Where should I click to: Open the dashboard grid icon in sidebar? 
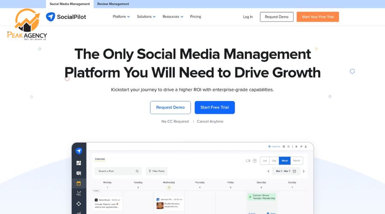point(79,163)
